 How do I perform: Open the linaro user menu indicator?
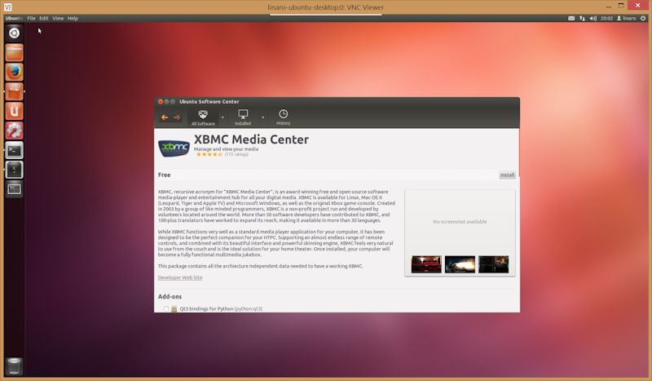tap(626, 18)
